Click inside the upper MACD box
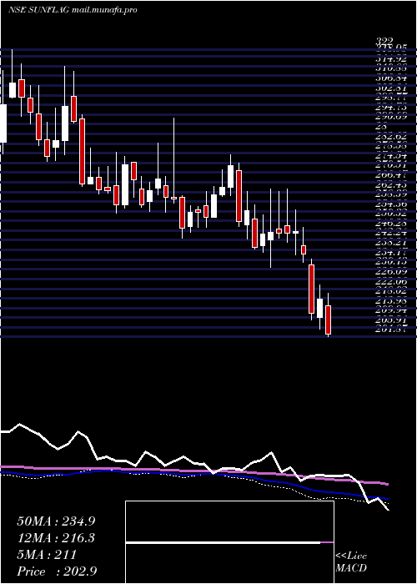Screen dimensions: 417x584 point(229,521)
